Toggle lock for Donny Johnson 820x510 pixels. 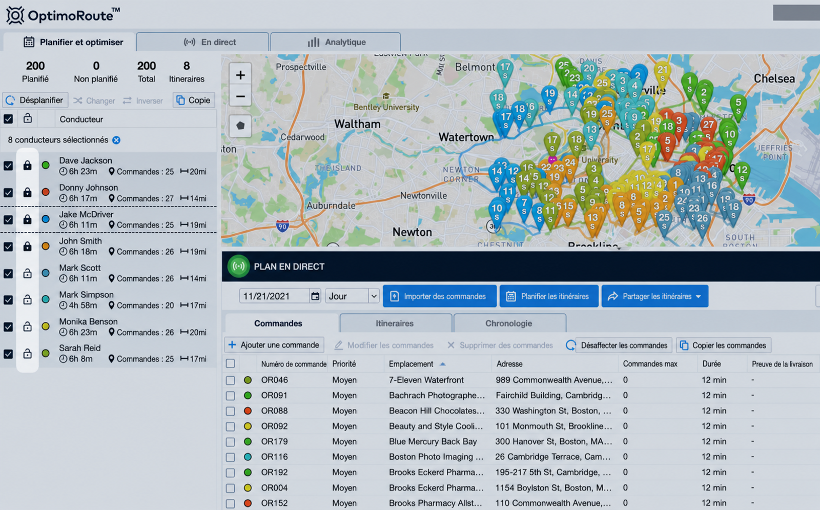tap(27, 192)
